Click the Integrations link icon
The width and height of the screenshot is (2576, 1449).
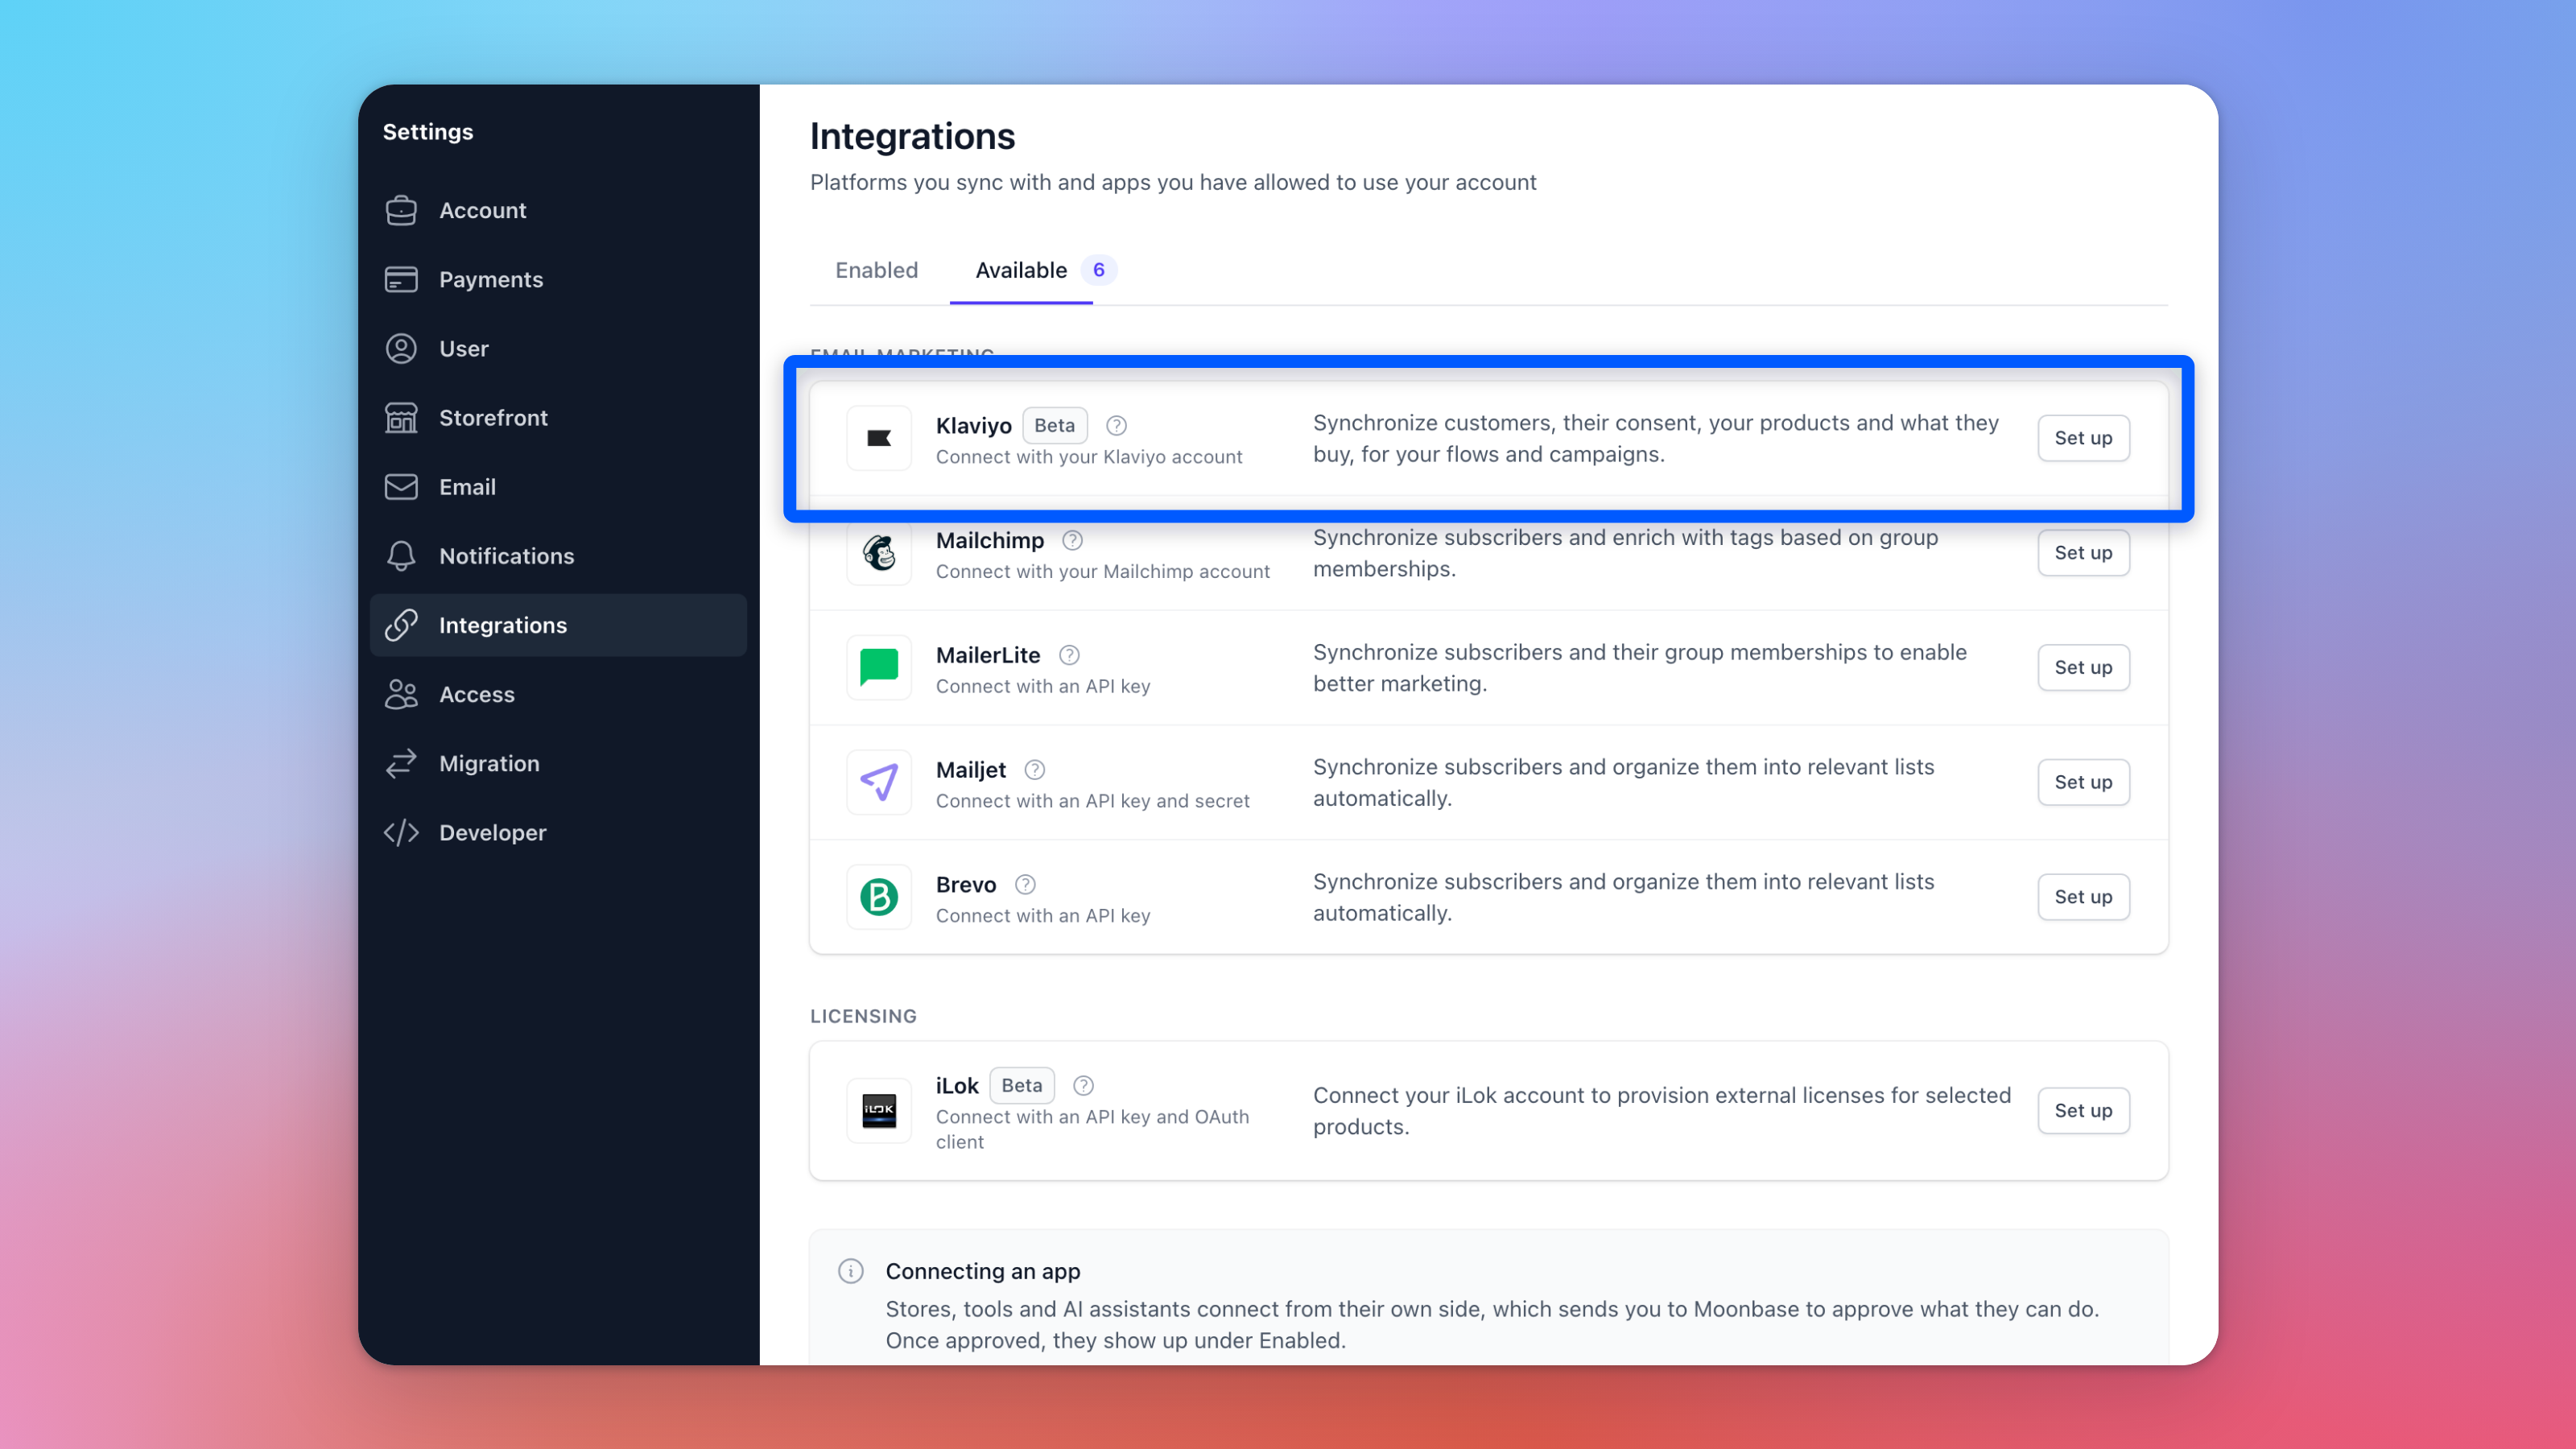(x=401, y=625)
